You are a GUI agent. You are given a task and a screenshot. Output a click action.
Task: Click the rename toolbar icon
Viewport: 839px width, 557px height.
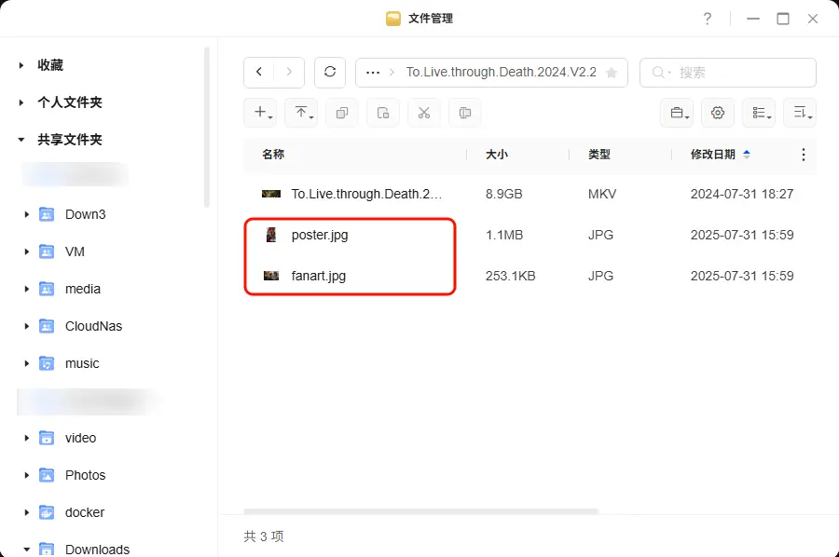pyautogui.click(x=465, y=113)
